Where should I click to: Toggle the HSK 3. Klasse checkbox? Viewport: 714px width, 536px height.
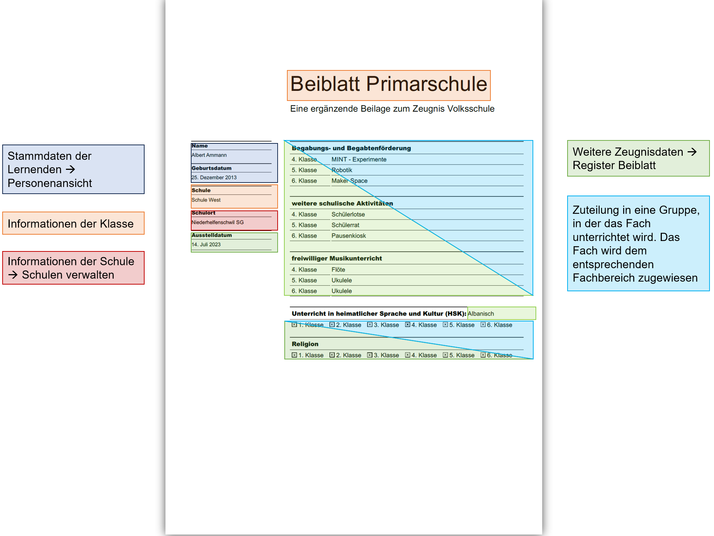pos(370,325)
